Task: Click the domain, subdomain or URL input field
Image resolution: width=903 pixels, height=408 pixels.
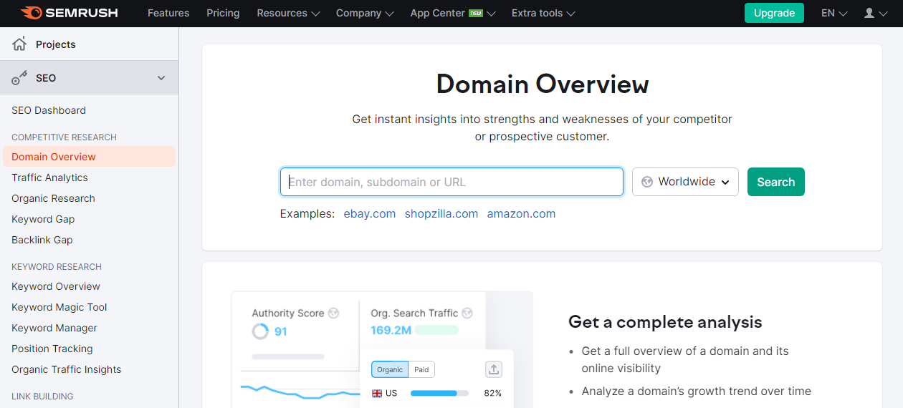Action: click(451, 182)
